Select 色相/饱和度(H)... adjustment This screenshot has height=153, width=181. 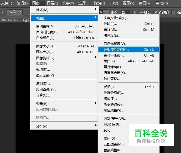(129, 49)
